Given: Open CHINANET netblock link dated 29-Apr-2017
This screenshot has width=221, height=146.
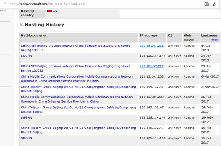Looking at the screenshot, I should coord(75,68).
